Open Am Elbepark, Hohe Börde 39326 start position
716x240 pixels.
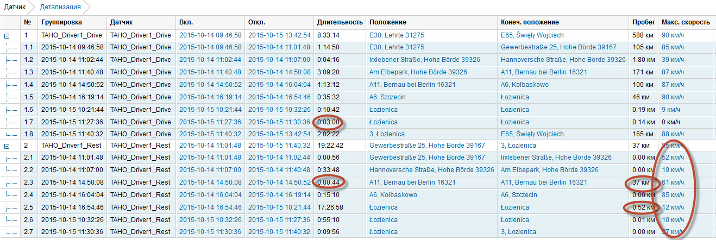pyautogui.click(x=418, y=72)
